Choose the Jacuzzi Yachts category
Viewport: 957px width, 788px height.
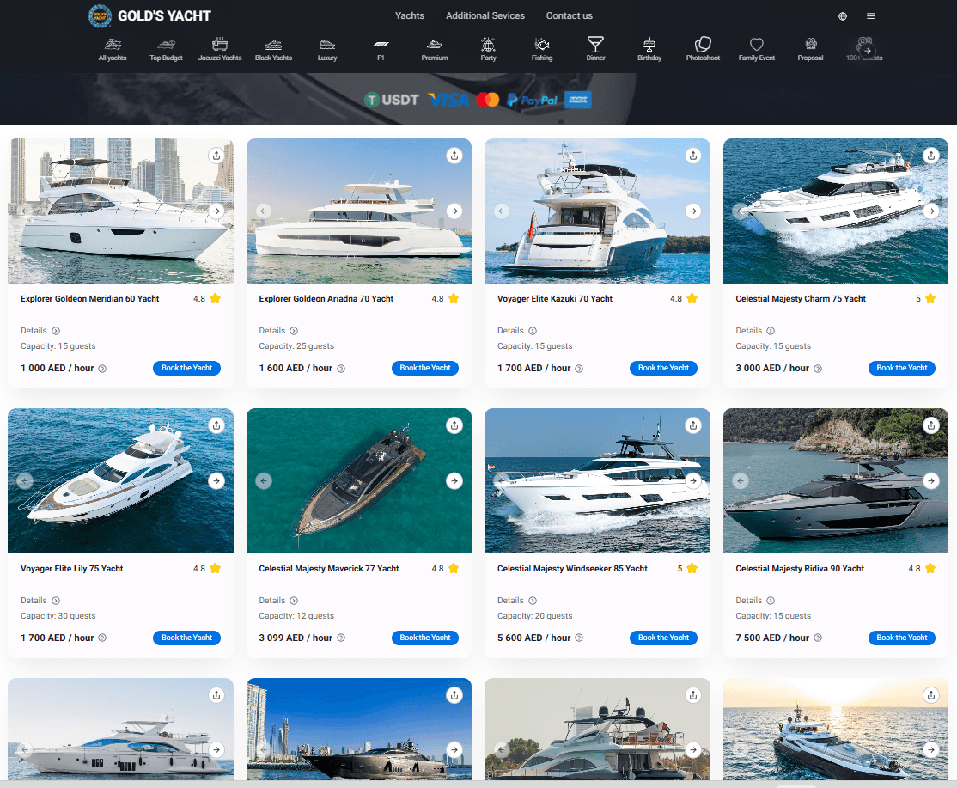coord(220,49)
